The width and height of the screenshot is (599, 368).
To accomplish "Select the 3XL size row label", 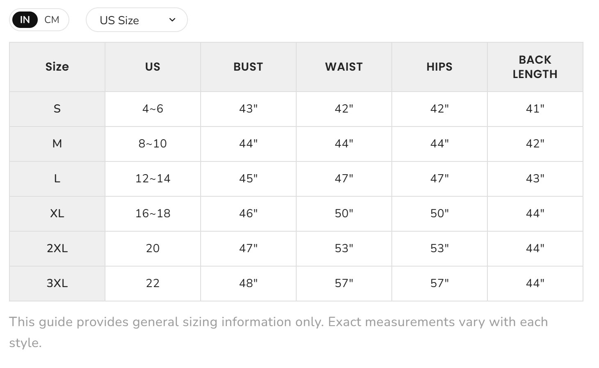I will coord(57,283).
